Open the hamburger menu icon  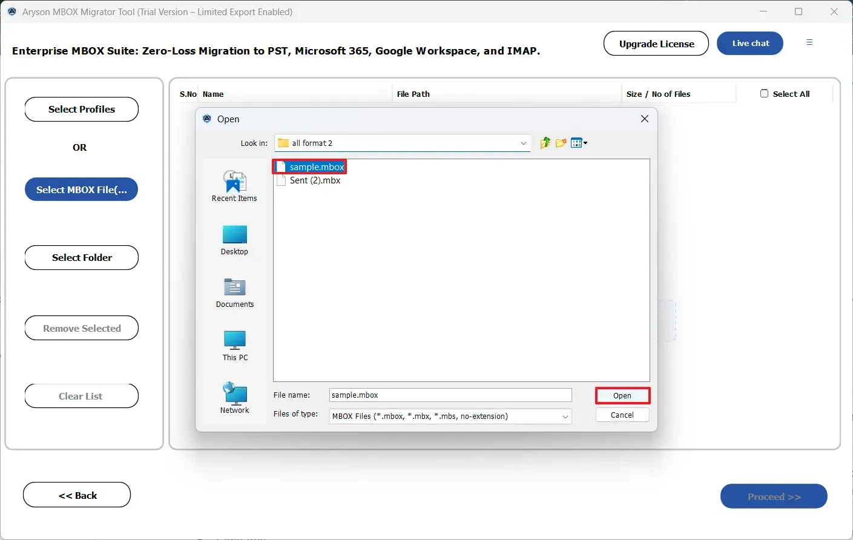(809, 42)
